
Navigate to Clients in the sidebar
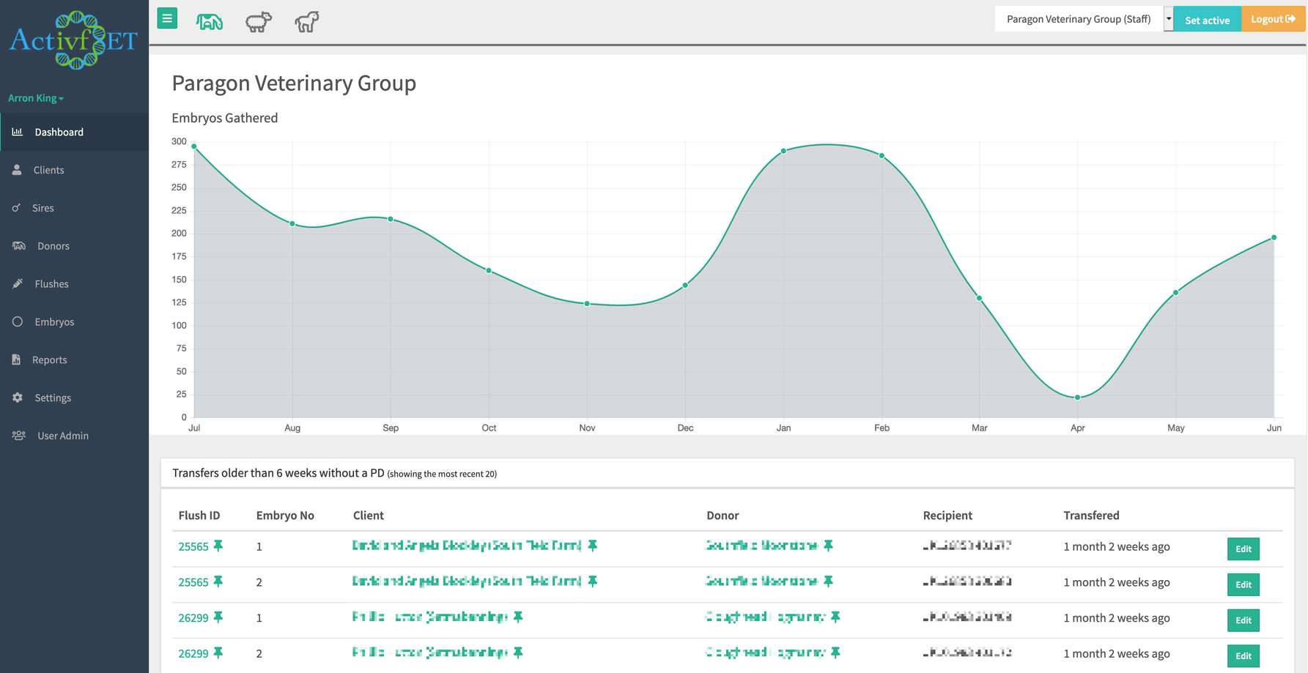pyautogui.click(x=48, y=169)
